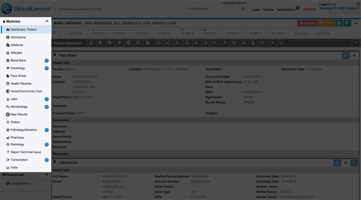This screenshot has height=200, width=361.
Task: Expand the user menu chevron at top right
Action: tap(358, 4)
